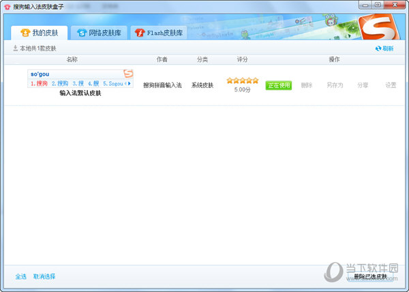The width and height of the screenshot is (409, 292).
Task: Click the 本地共1款皮肤 status text
Action: [x=38, y=48]
